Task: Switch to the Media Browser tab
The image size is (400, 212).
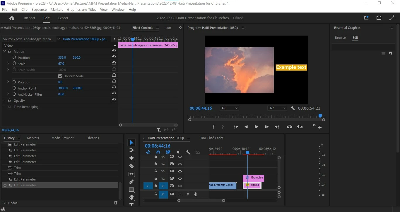Action: coord(62,138)
